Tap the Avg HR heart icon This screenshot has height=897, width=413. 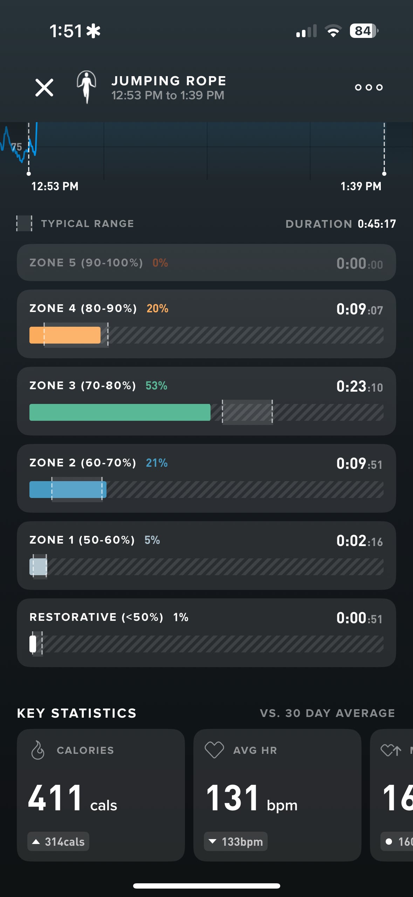point(214,750)
